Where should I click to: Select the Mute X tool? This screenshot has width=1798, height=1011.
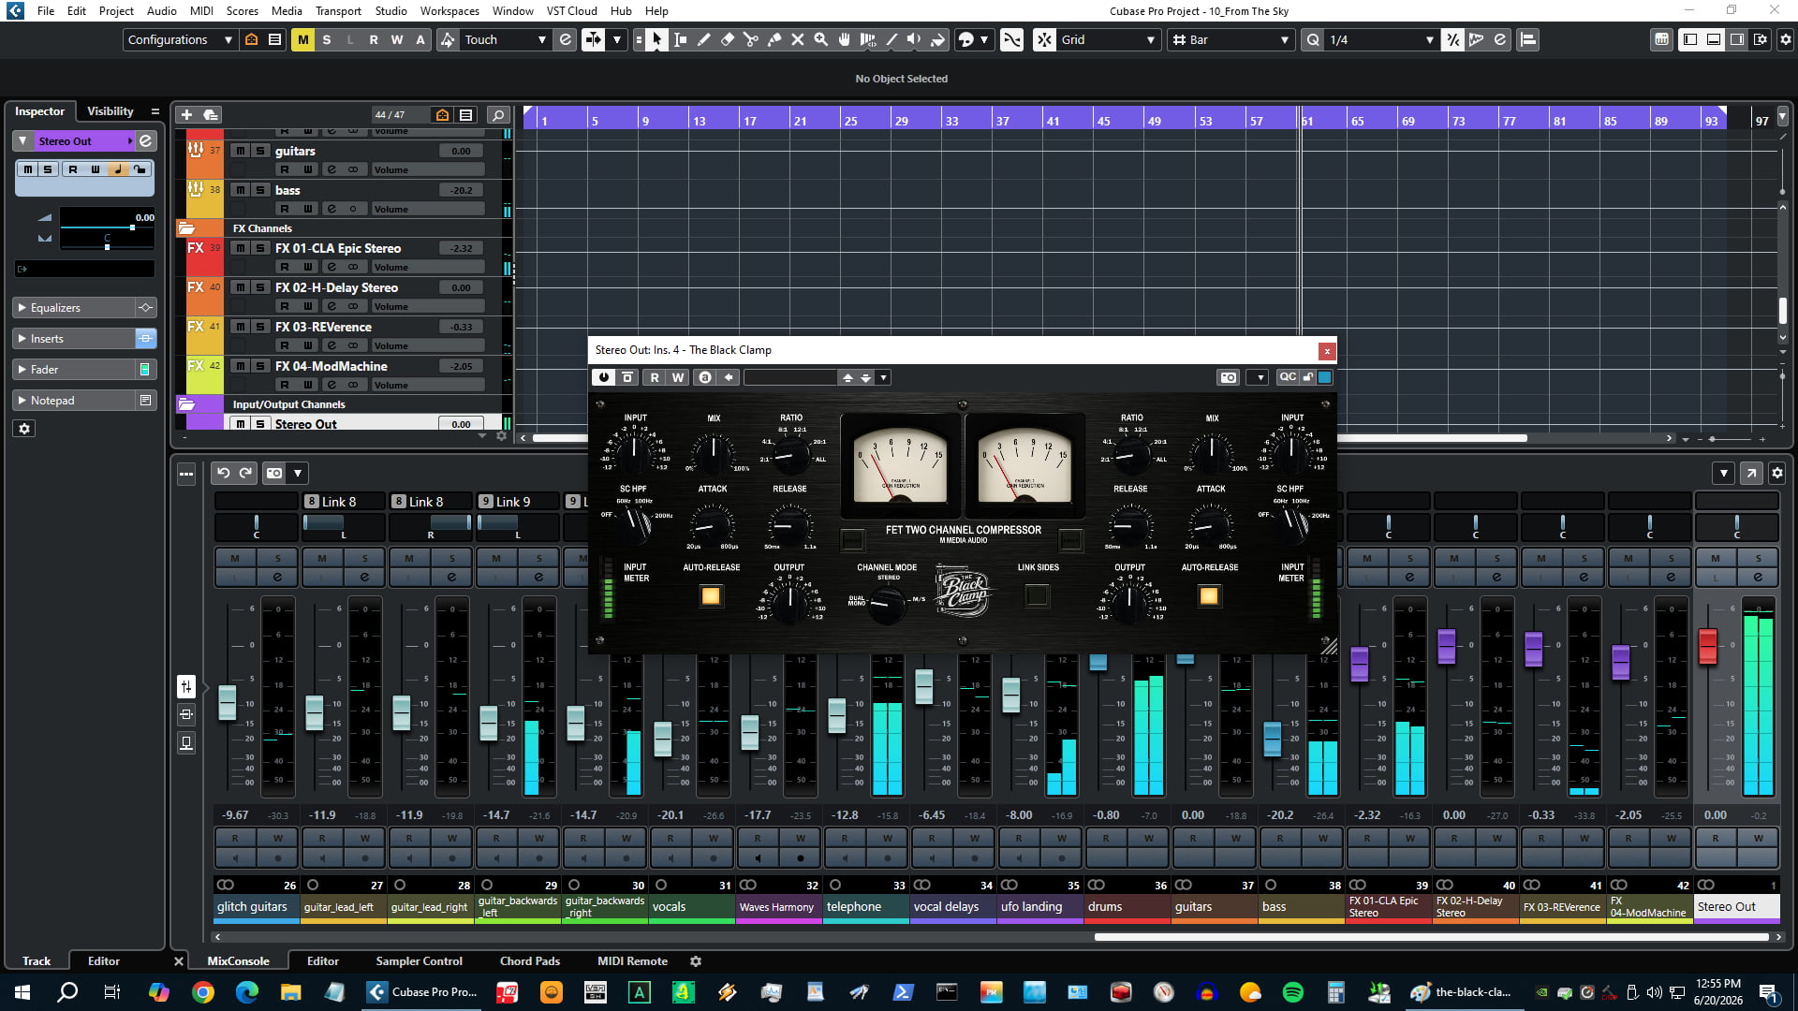pos(798,39)
